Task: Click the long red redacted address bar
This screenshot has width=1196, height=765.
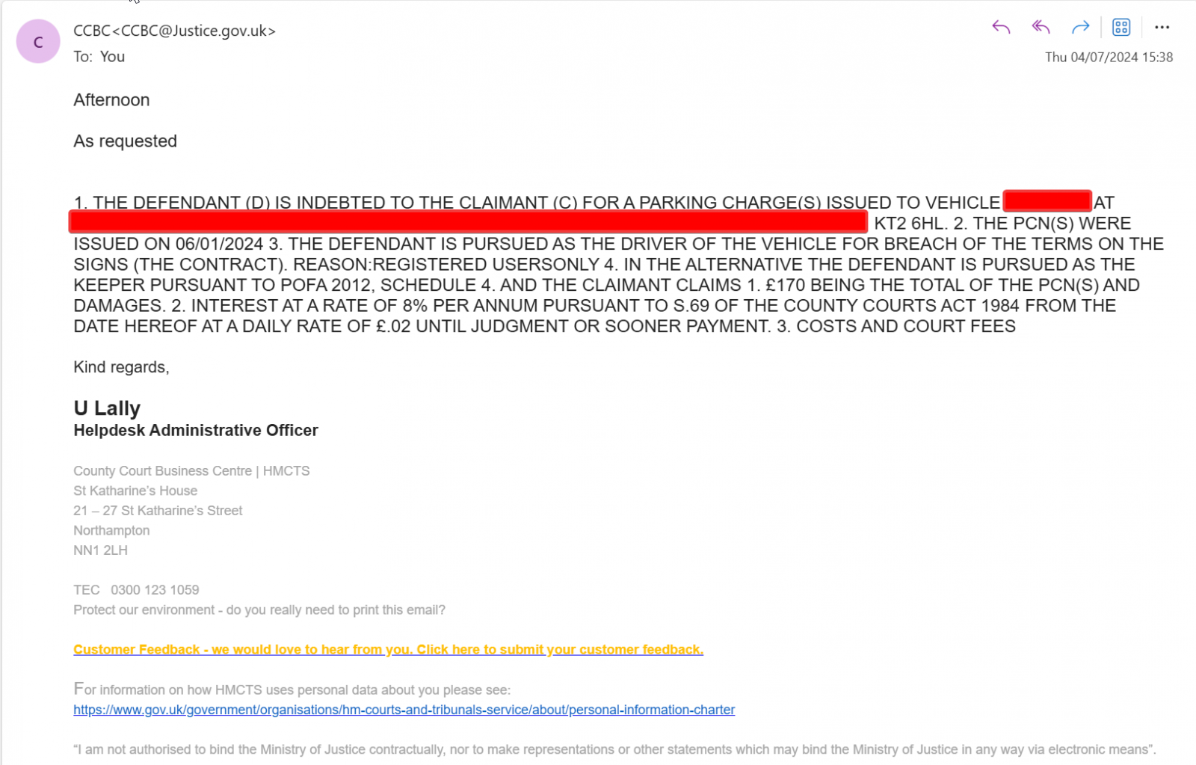Action: [468, 222]
